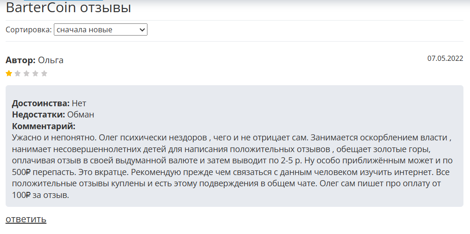Click the line starting 'оплачивая отзыв в своей'
Screen dimensions: 470x234
(232, 161)
